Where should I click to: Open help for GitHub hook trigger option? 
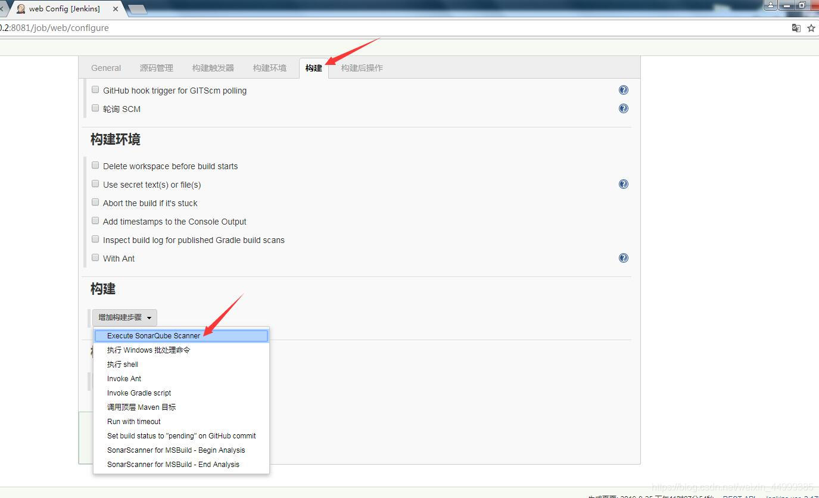[x=623, y=90]
